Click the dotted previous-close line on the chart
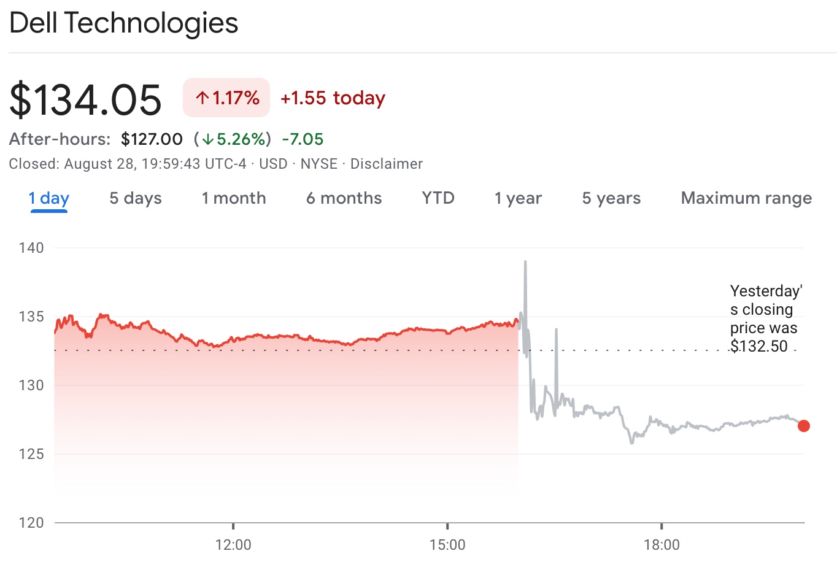Image resolution: width=837 pixels, height=578 pixels. [368, 351]
